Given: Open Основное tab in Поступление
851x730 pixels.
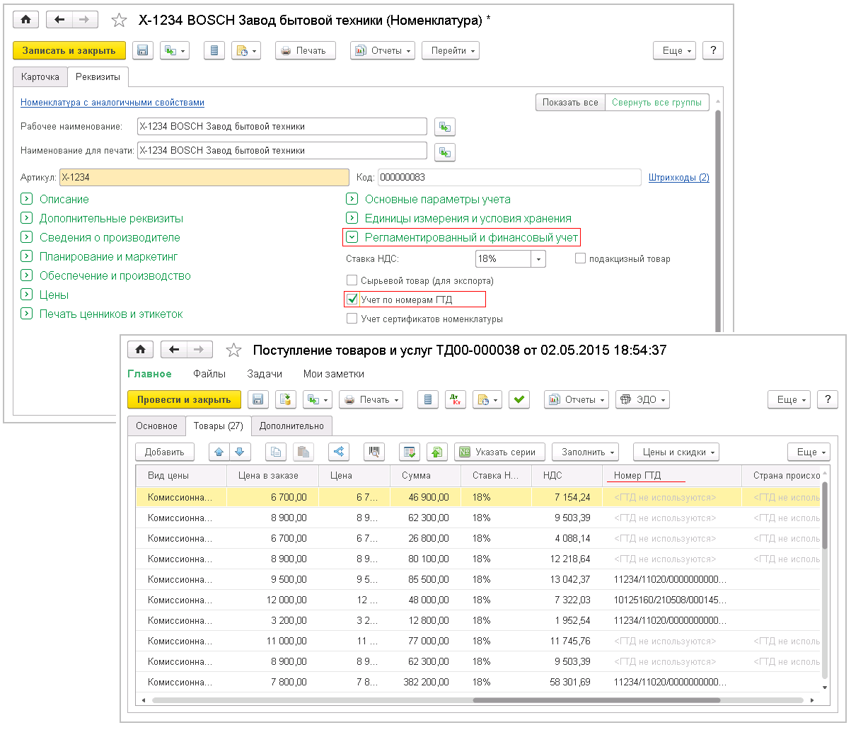Looking at the screenshot, I should [156, 426].
